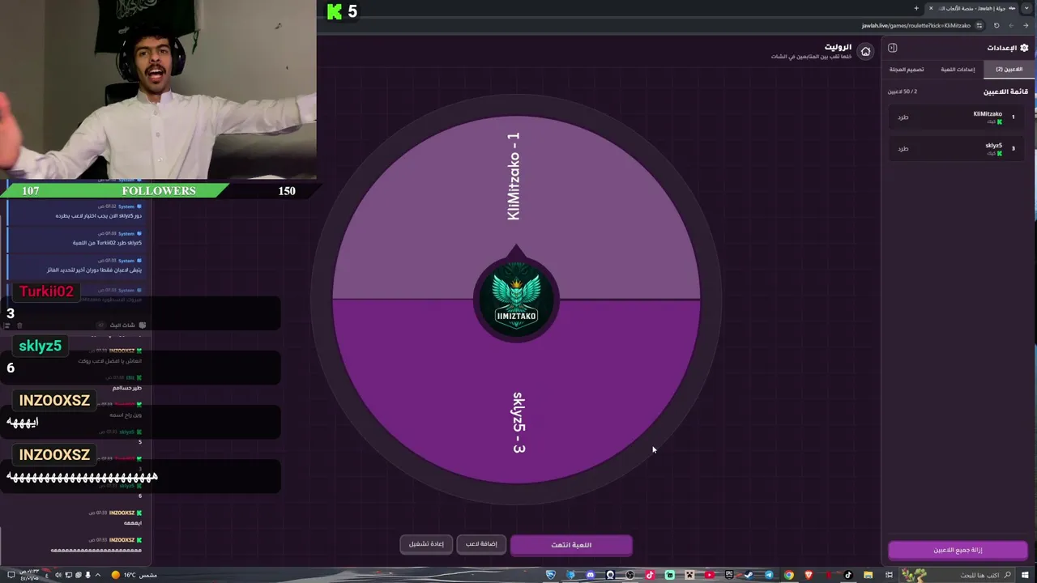Open the browser tab search dropdown
Image resolution: width=1037 pixels, height=583 pixels.
pos(1026,8)
